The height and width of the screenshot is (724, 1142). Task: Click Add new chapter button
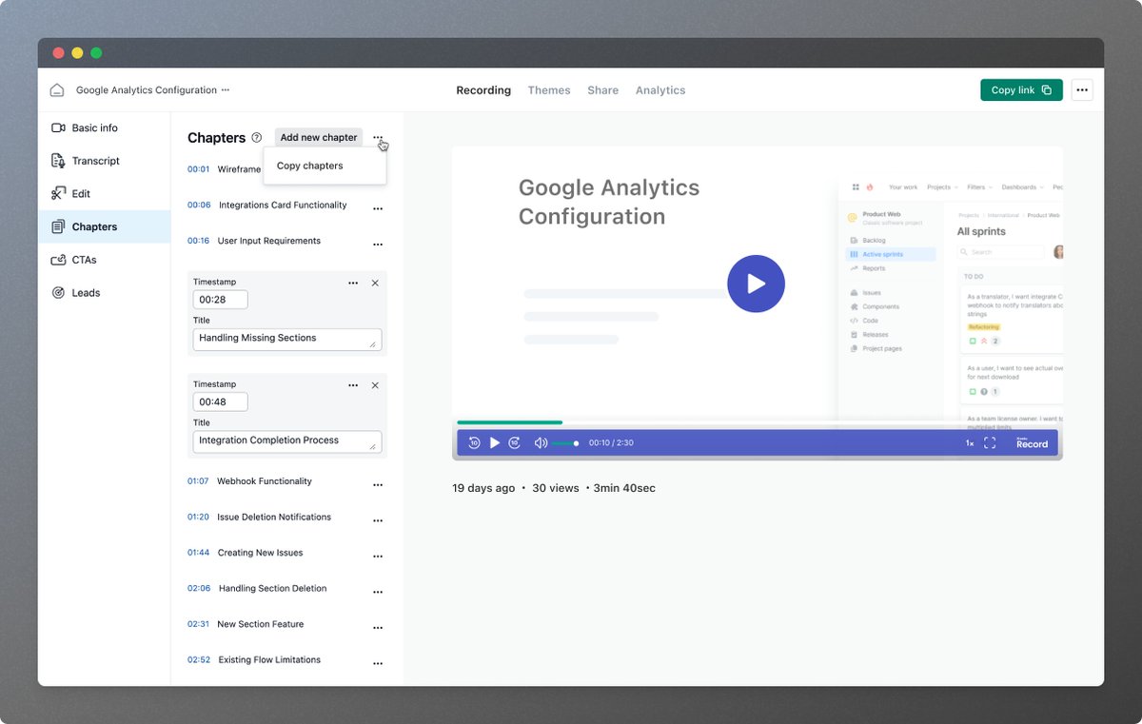click(319, 138)
